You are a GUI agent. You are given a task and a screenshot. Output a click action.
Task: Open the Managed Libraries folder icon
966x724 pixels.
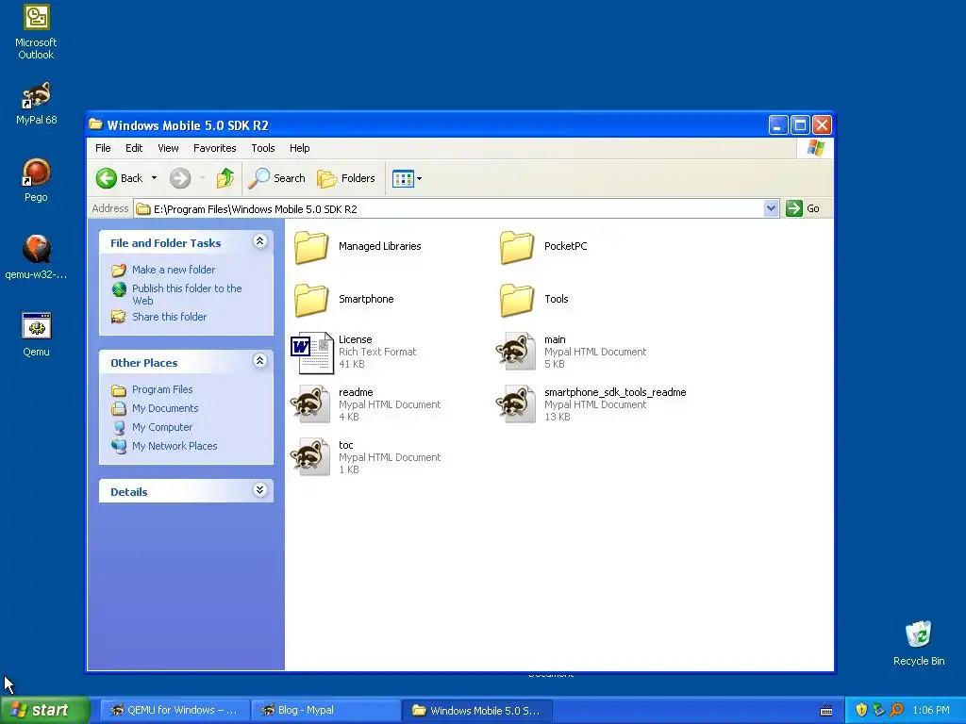(x=311, y=247)
